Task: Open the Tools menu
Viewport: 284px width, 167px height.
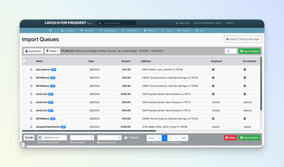Action: pyautogui.click(x=167, y=30)
